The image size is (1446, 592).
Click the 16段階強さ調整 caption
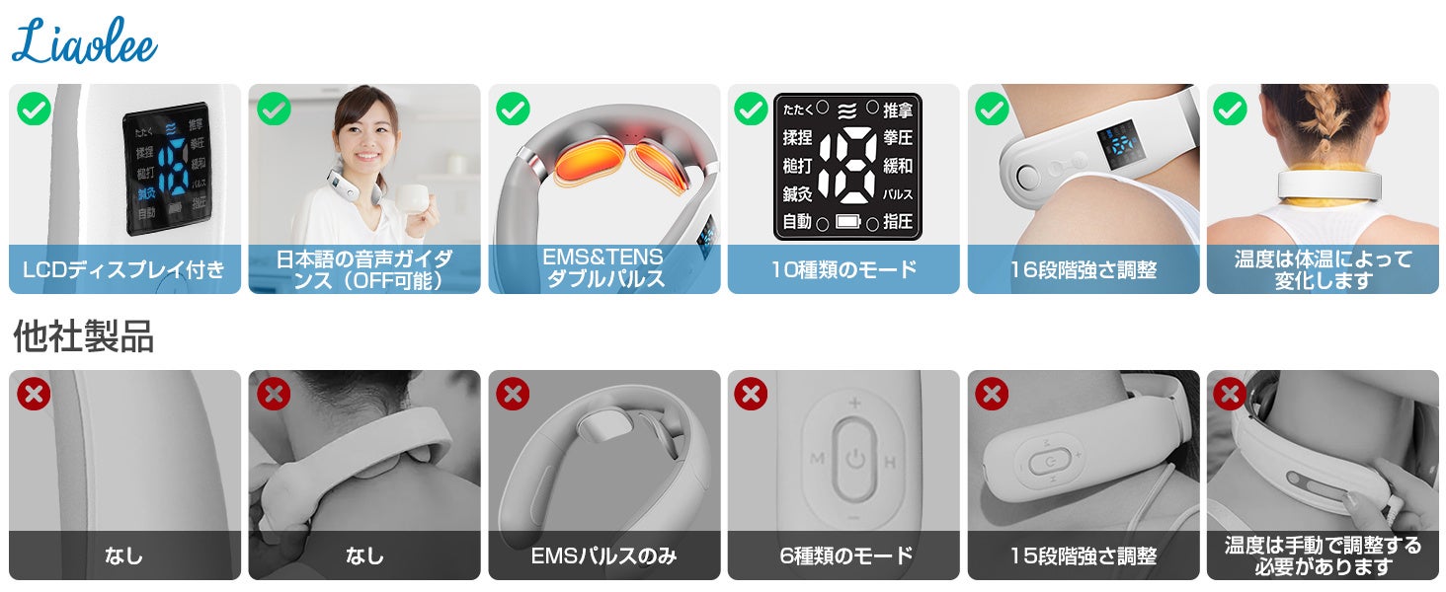(1084, 269)
